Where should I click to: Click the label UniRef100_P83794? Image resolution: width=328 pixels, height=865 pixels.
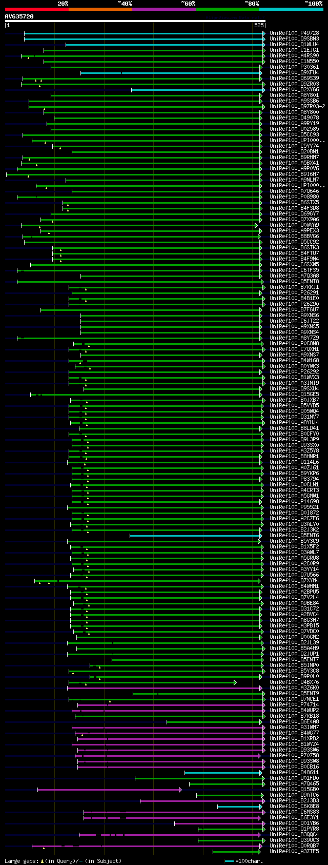tap(294, 479)
